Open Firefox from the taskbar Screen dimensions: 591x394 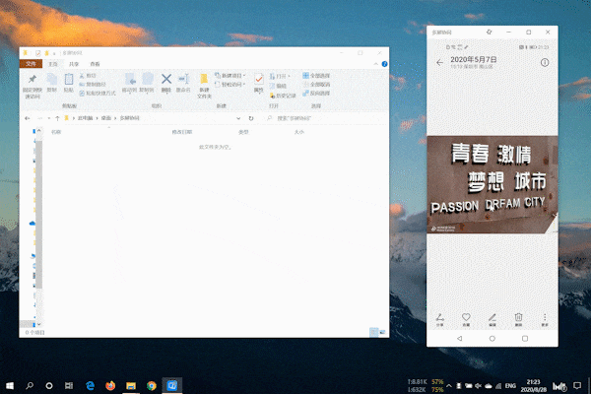(108, 385)
